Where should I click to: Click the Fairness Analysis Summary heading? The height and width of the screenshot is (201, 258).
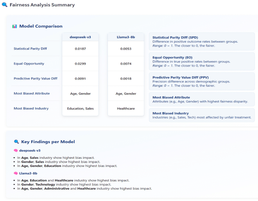coord(42,5)
